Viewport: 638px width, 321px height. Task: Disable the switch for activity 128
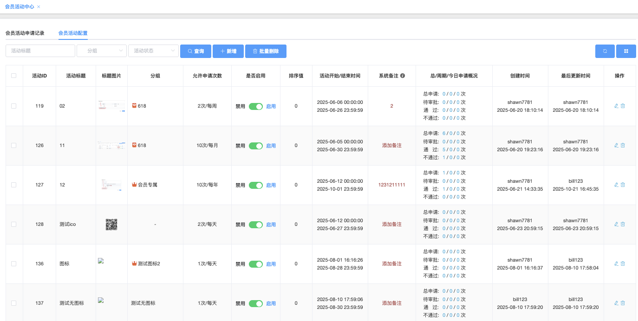coord(255,225)
